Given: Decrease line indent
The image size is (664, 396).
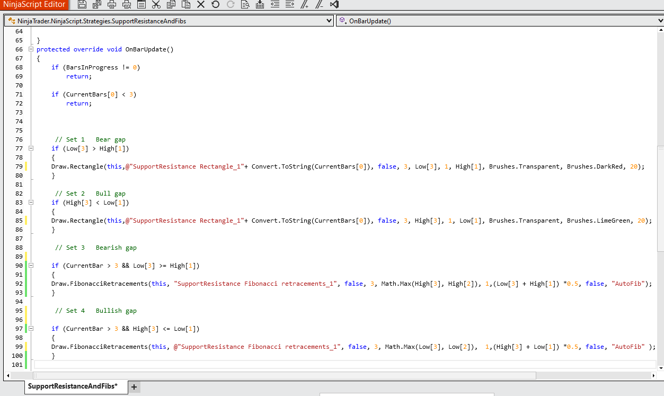Looking at the screenshot, I should pos(275,5).
